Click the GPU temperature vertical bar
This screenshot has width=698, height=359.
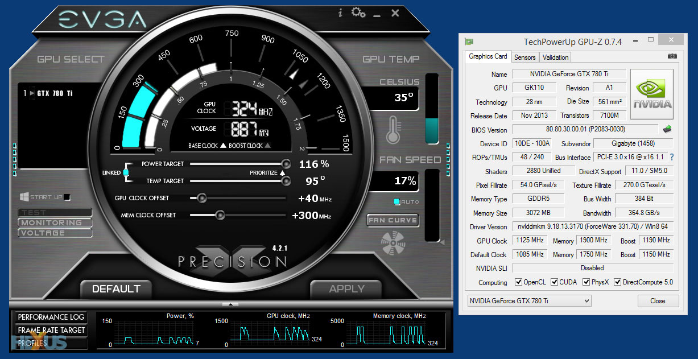point(432,109)
